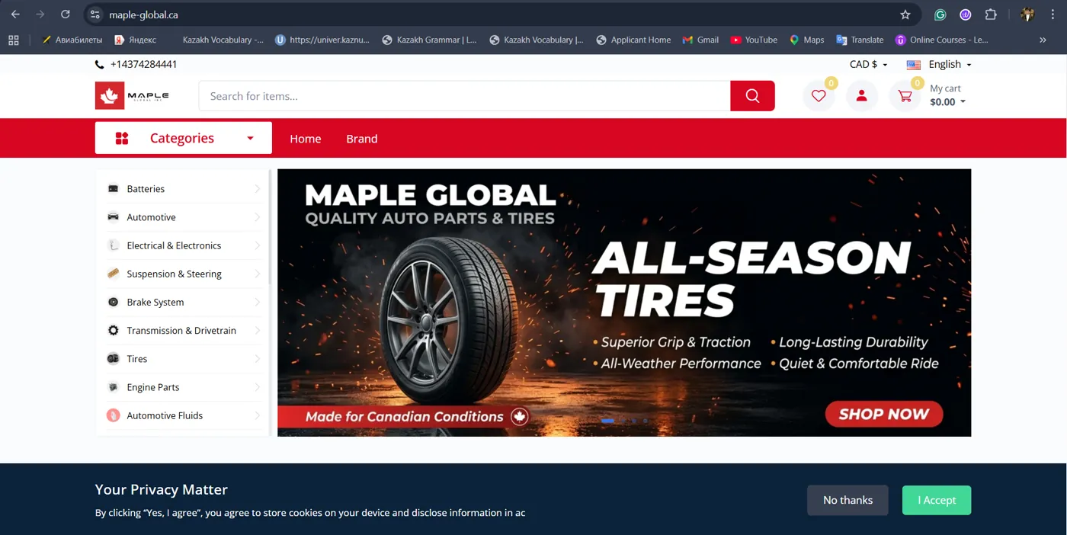Click the Automotive car icon
The image size is (1067, 535).
click(113, 217)
